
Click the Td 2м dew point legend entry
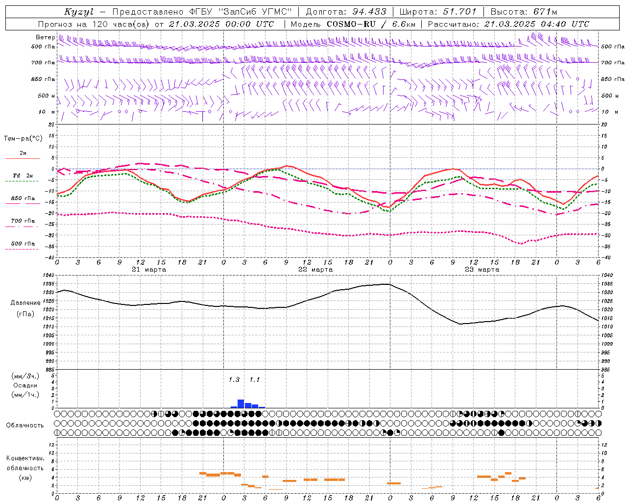pos(23,176)
